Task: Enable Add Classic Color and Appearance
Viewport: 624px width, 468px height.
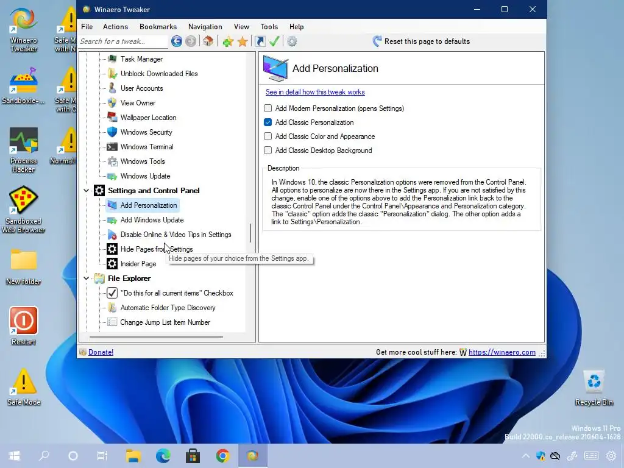Action: click(268, 136)
